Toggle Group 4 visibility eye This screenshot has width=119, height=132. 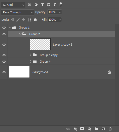[x=4, y=62]
